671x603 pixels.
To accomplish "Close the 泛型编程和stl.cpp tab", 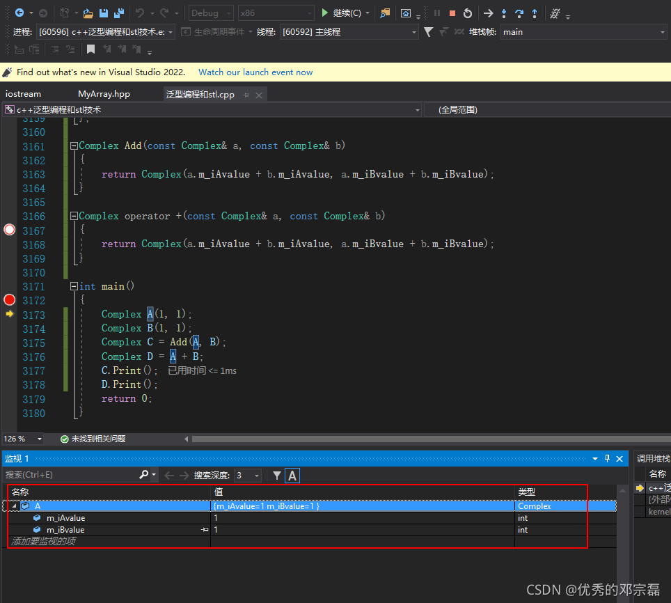I will point(259,95).
